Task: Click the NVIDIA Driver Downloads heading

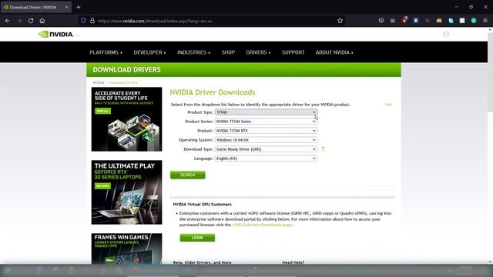Action: [x=213, y=92]
